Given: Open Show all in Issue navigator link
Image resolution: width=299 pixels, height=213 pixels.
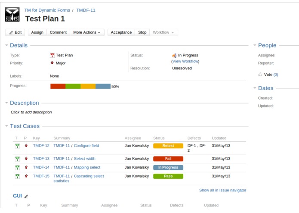Looking at the screenshot, I should click(x=222, y=190).
